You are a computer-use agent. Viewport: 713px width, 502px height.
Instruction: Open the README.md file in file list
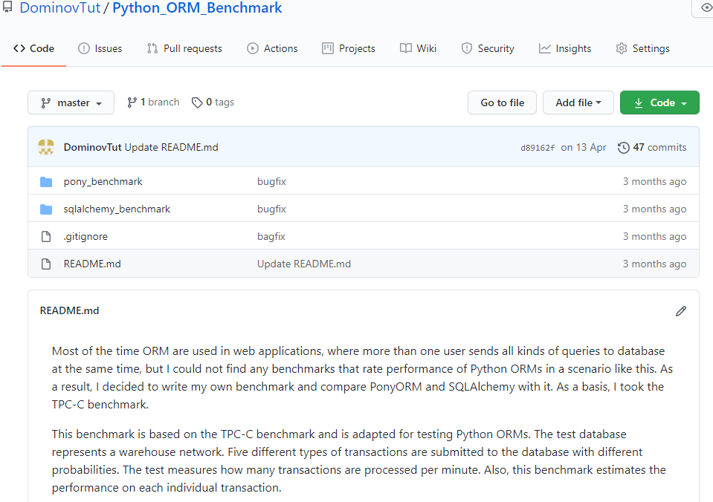pyautogui.click(x=92, y=264)
